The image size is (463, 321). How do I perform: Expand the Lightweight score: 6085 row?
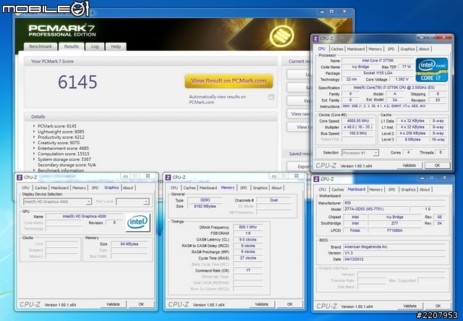pyautogui.click(x=34, y=132)
